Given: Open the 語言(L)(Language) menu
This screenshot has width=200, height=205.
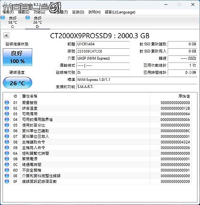Looking at the screenshot, I should (x=120, y=12).
